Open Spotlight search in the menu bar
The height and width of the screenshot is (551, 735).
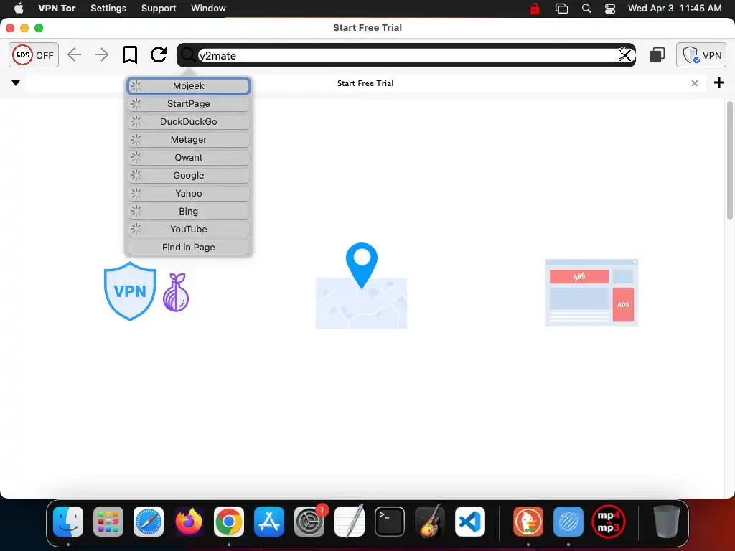(x=586, y=9)
